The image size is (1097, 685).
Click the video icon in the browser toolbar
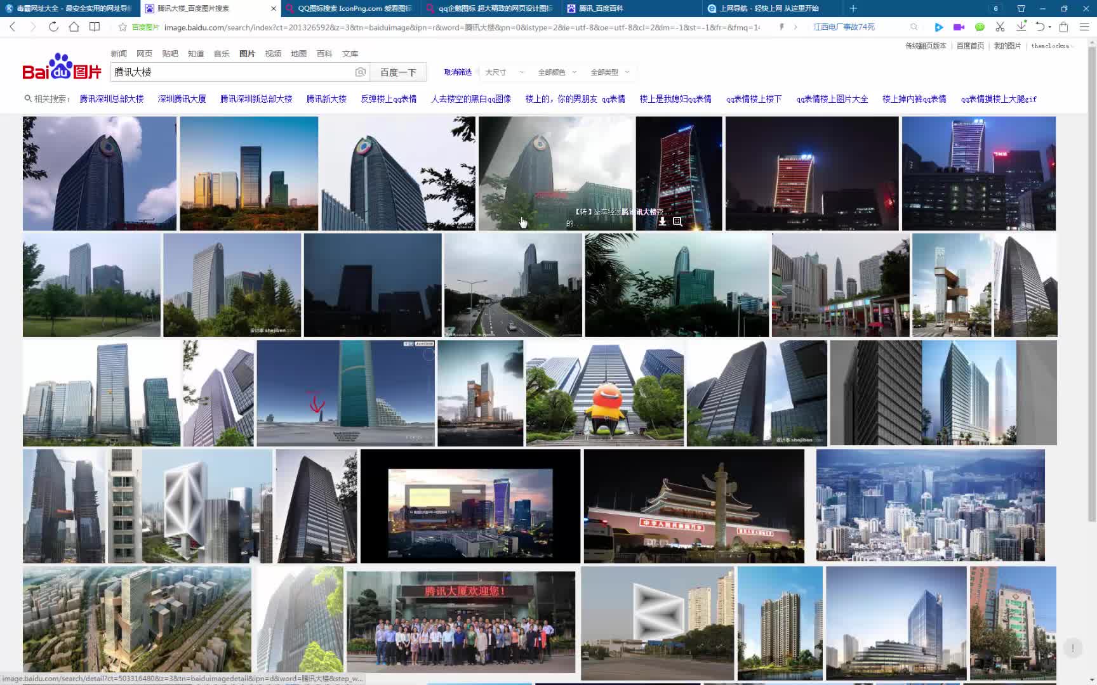tap(959, 27)
